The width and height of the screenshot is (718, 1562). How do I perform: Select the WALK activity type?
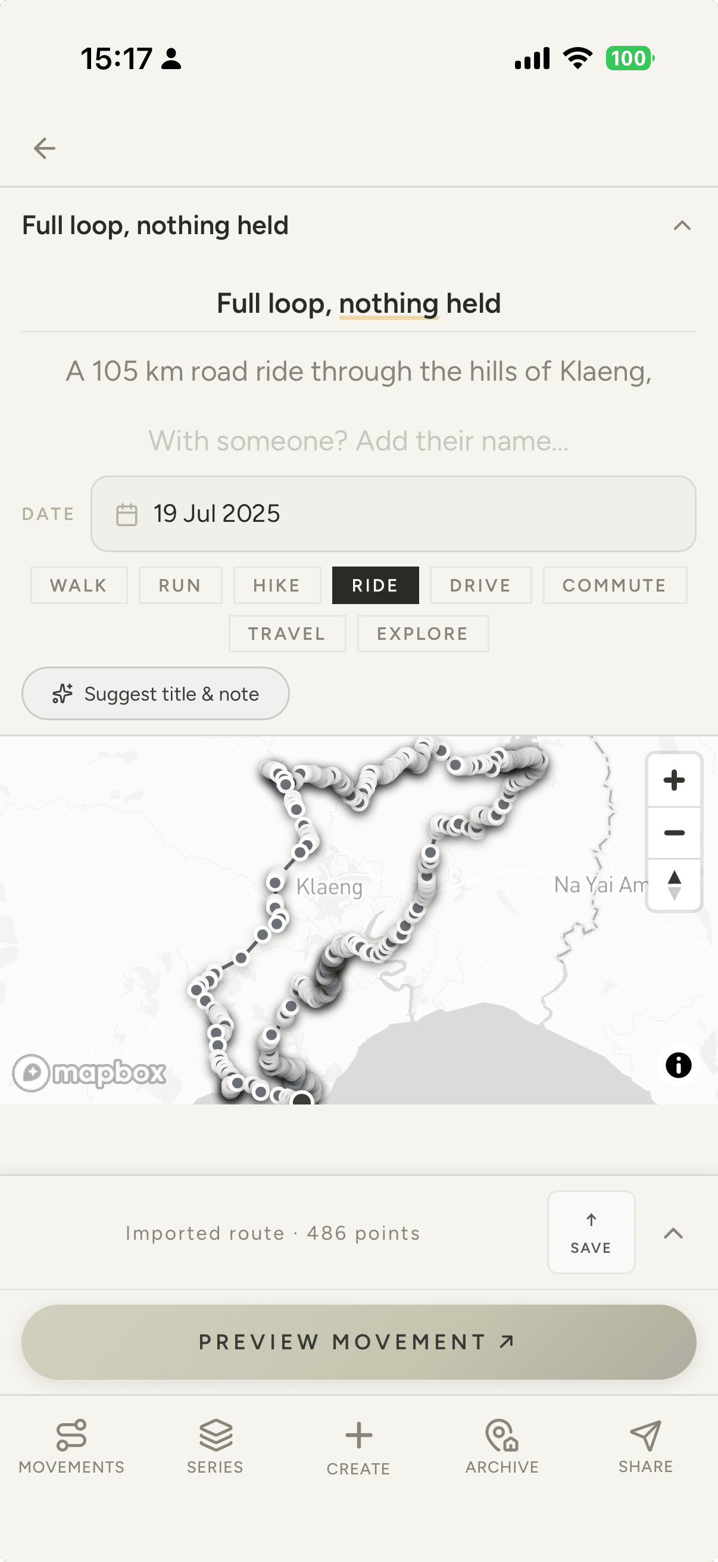click(79, 585)
